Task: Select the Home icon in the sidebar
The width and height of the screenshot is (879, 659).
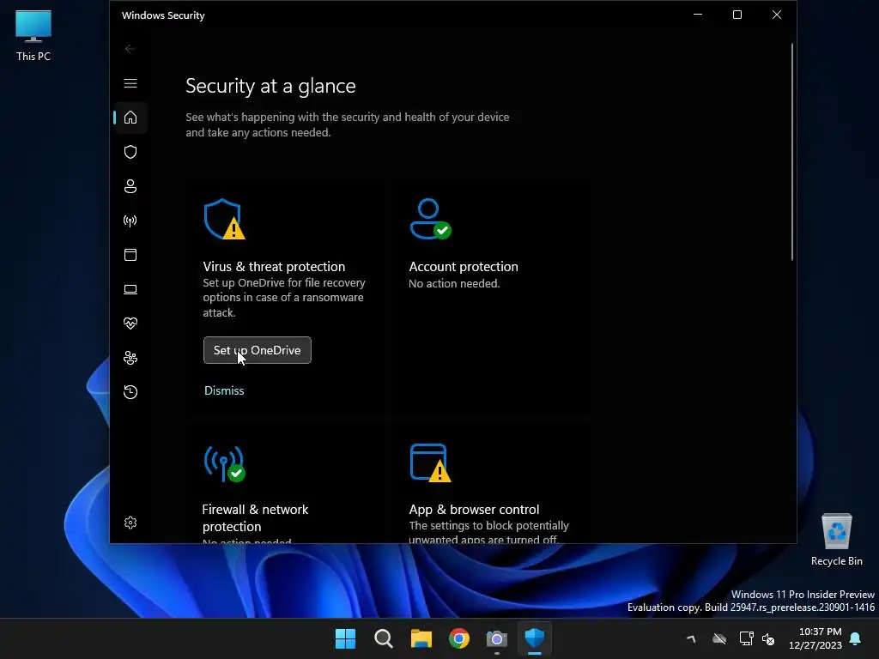Action: (x=130, y=118)
